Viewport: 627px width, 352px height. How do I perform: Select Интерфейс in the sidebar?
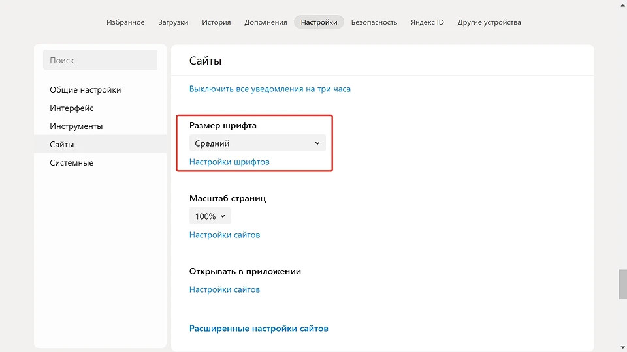71,108
